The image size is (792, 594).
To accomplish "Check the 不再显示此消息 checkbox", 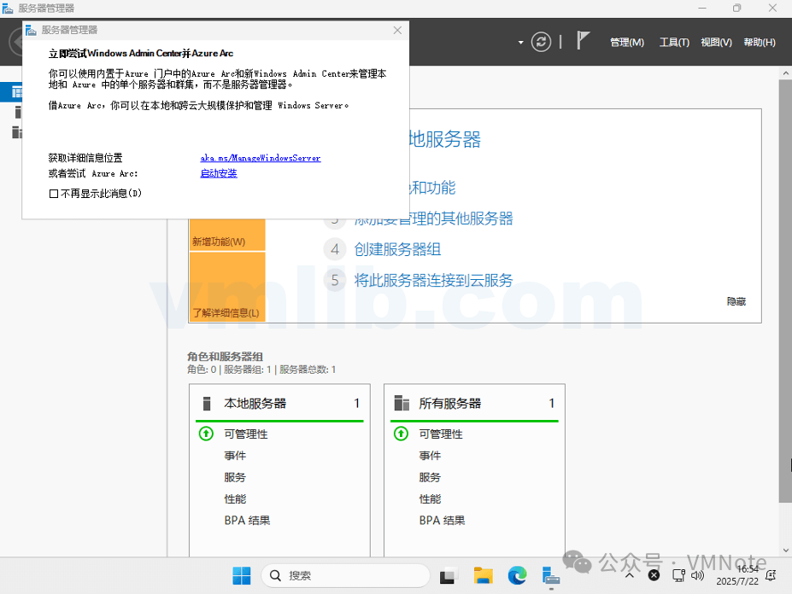I will click(54, 194).
